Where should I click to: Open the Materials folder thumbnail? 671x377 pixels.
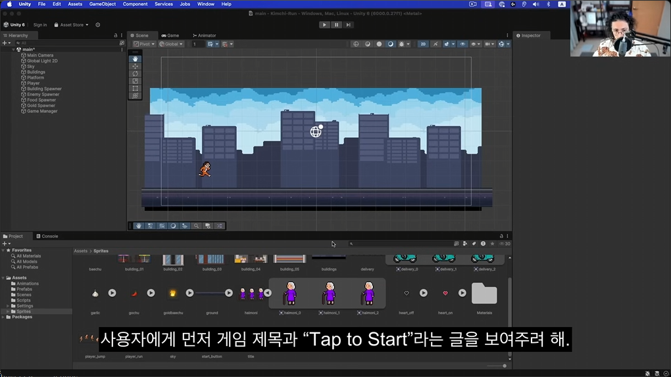coord(484,293)
